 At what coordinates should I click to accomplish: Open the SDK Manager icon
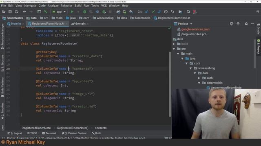[x=131, y=12]
